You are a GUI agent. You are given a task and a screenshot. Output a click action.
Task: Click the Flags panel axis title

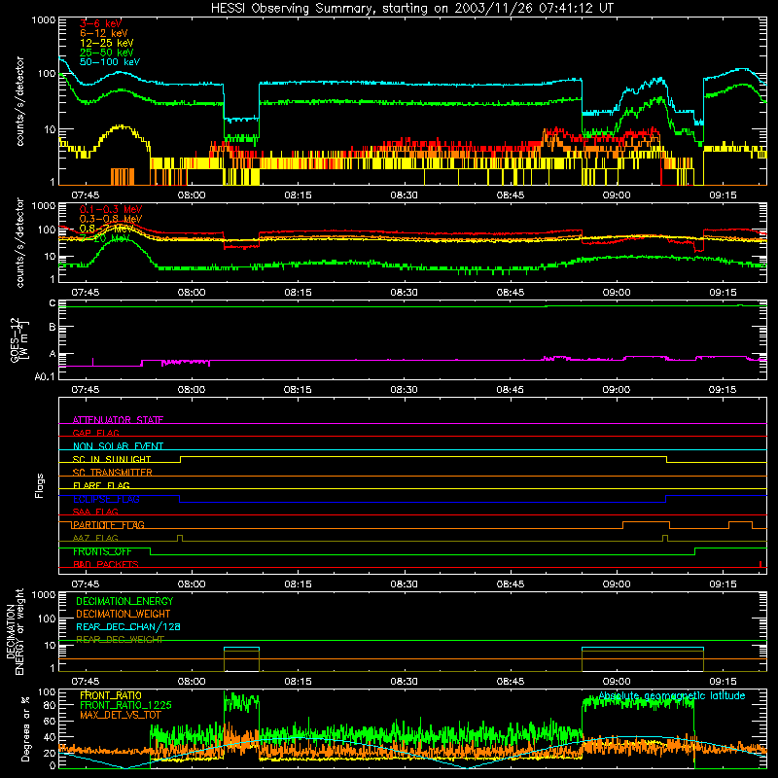(39, 485)
